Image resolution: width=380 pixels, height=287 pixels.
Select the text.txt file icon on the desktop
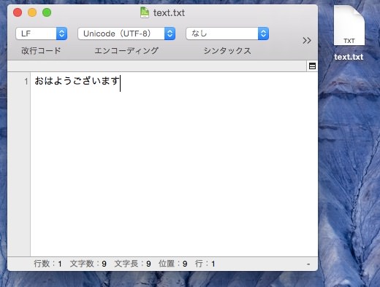[349, 25]
